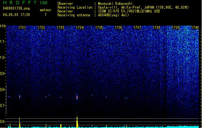Click the 0.7 kHz frequency axis label
This screenshot has height=128, width=202.
click(x=2, y=106)
